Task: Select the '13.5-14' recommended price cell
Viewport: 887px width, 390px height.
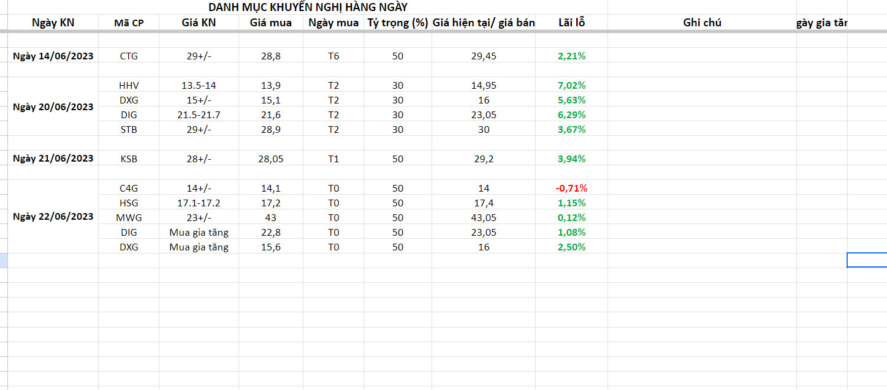Action: click(199, 85)
